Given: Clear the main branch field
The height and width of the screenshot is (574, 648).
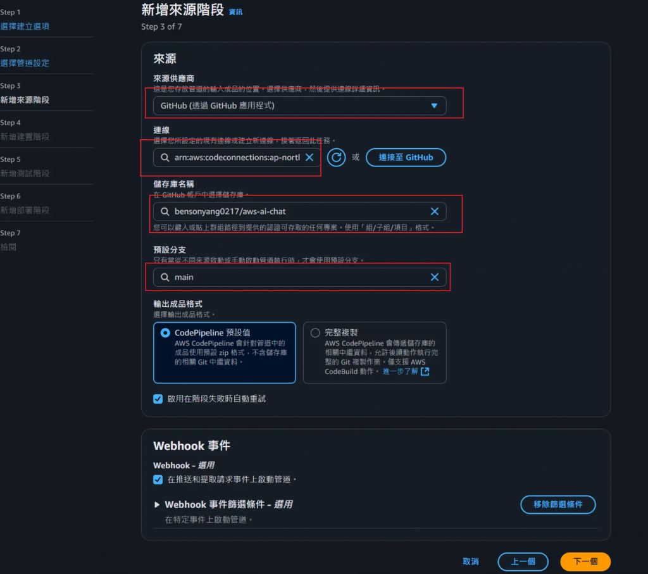Looking at the screenshot, I should click(x=434, y=277).
